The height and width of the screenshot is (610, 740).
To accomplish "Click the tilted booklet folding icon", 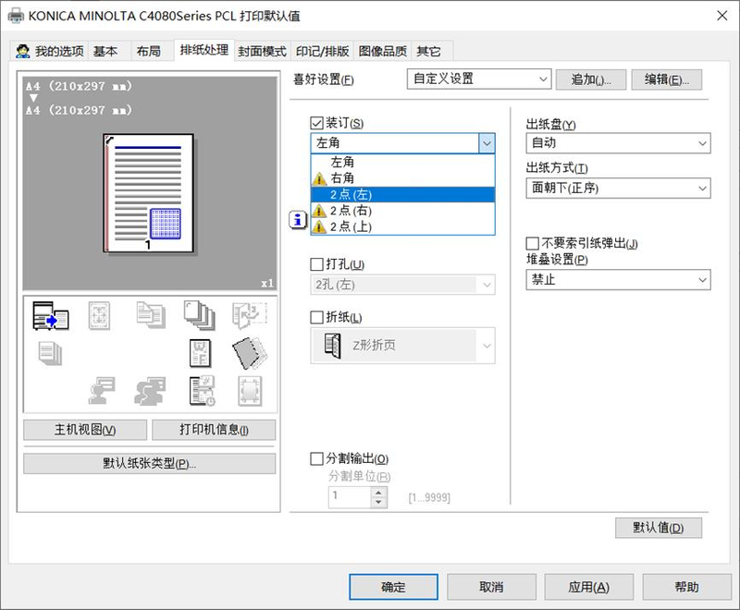I will 246,353.
